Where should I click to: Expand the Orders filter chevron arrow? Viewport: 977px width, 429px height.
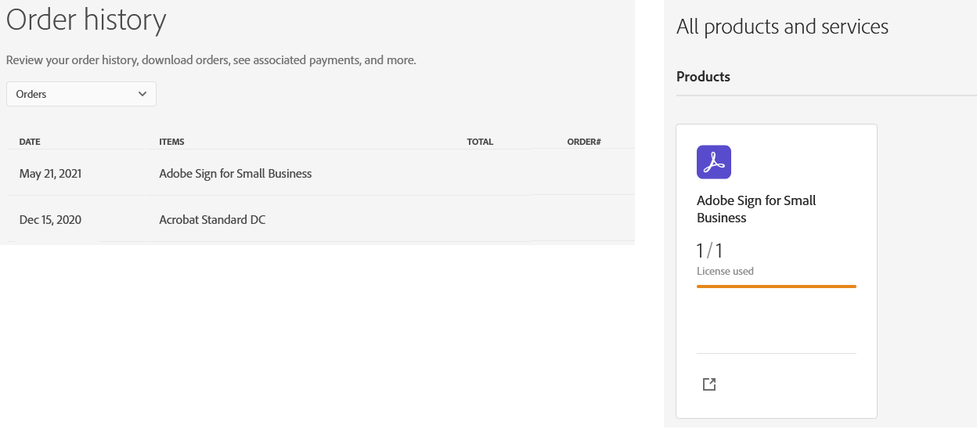pos(142,94)
